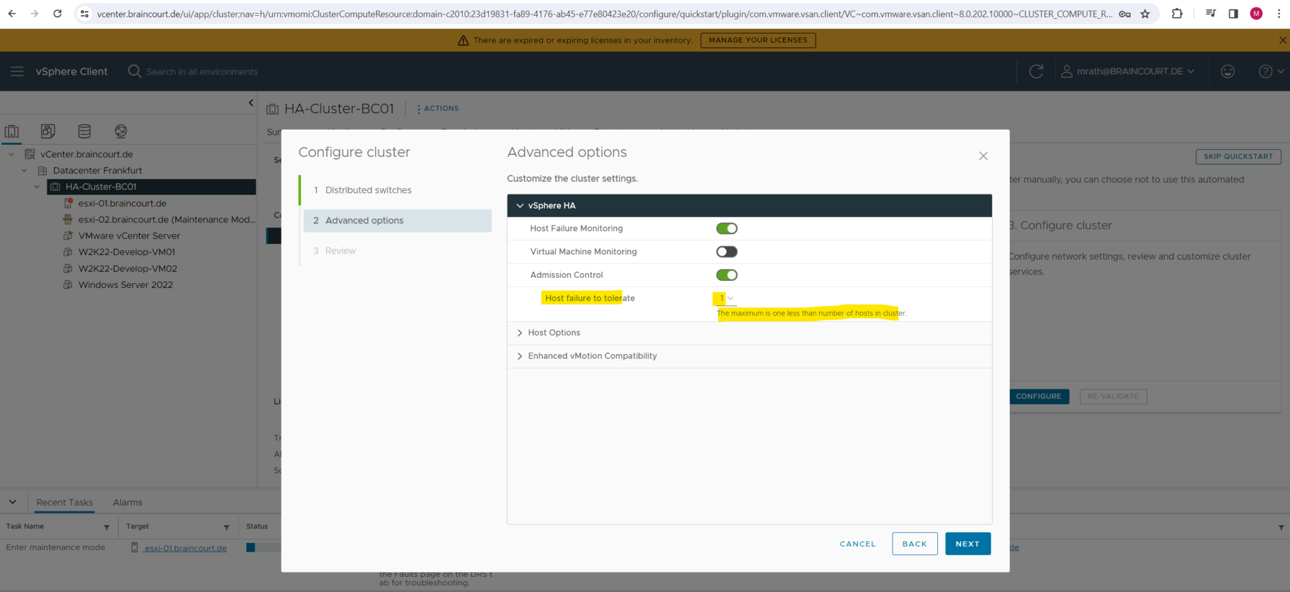The height and width of the screenshot is (592, 1290).
Task: Select the Recent Tasks tab
Action: [x=64, y=502]
